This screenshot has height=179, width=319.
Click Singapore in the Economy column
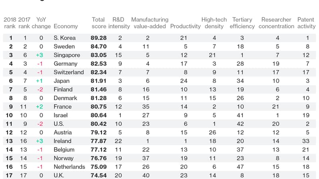(67, 55)
